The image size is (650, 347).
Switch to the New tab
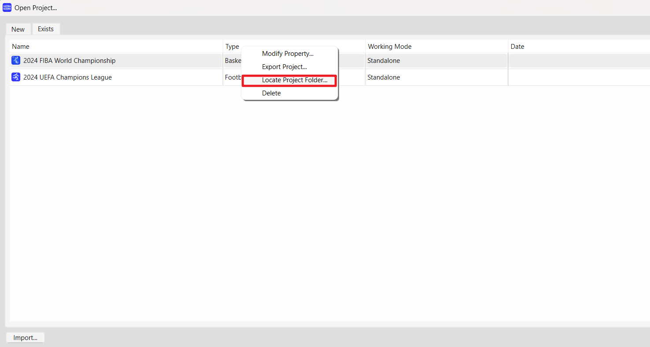pyautogui.click(x=18, y=29)
